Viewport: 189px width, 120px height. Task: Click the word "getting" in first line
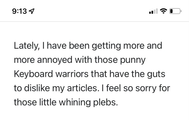coord(106,46)
